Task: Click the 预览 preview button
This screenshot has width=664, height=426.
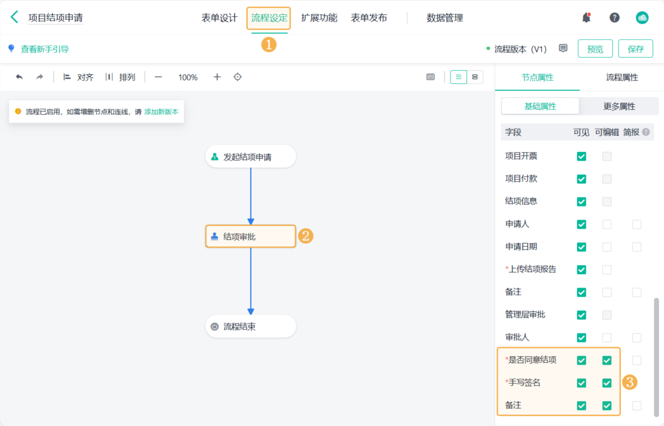Action: 595,49
